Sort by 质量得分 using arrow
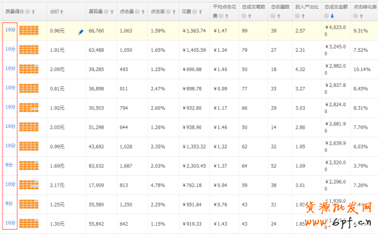Viewport: 378px width, 236px height. [x=33, y=12]
